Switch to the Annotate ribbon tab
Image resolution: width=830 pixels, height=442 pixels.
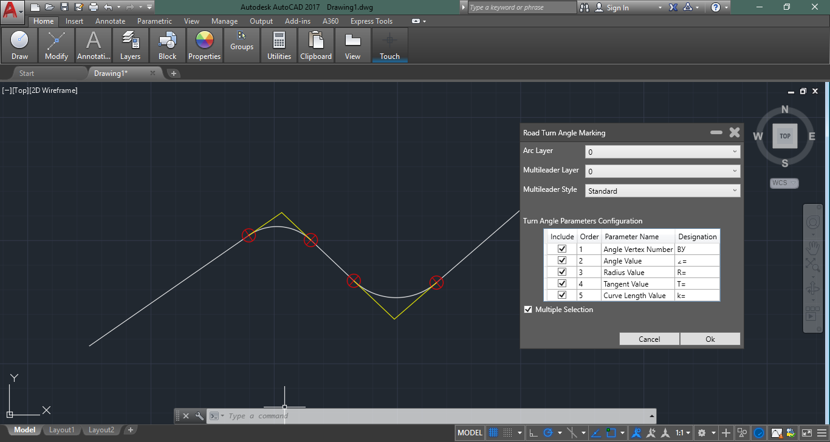pyautogui.click(x=110, y=21)
